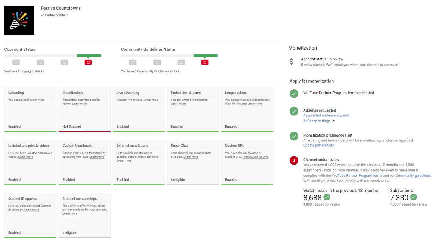
Task: Click the green check beside 8,688 watch hours
Action: (327, 197)
